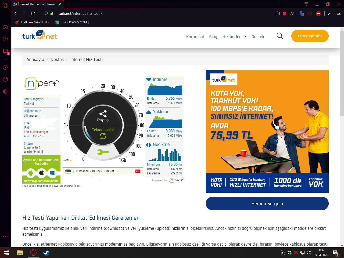The width and height of the screenshot is (344, 258).
Task: Open Easy Setup panel
Action: click(x=339, y=13)
